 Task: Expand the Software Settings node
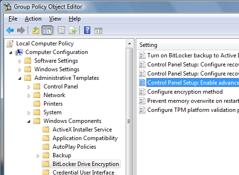coord(20,61)
